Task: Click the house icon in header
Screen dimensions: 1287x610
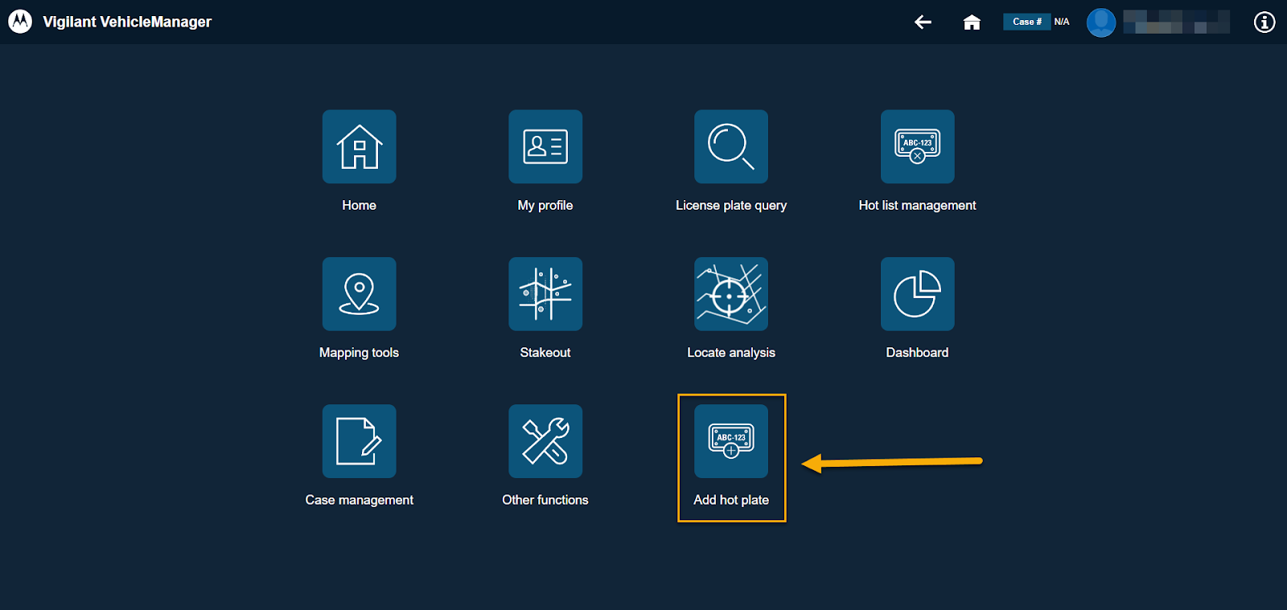Action: (972, 22)
